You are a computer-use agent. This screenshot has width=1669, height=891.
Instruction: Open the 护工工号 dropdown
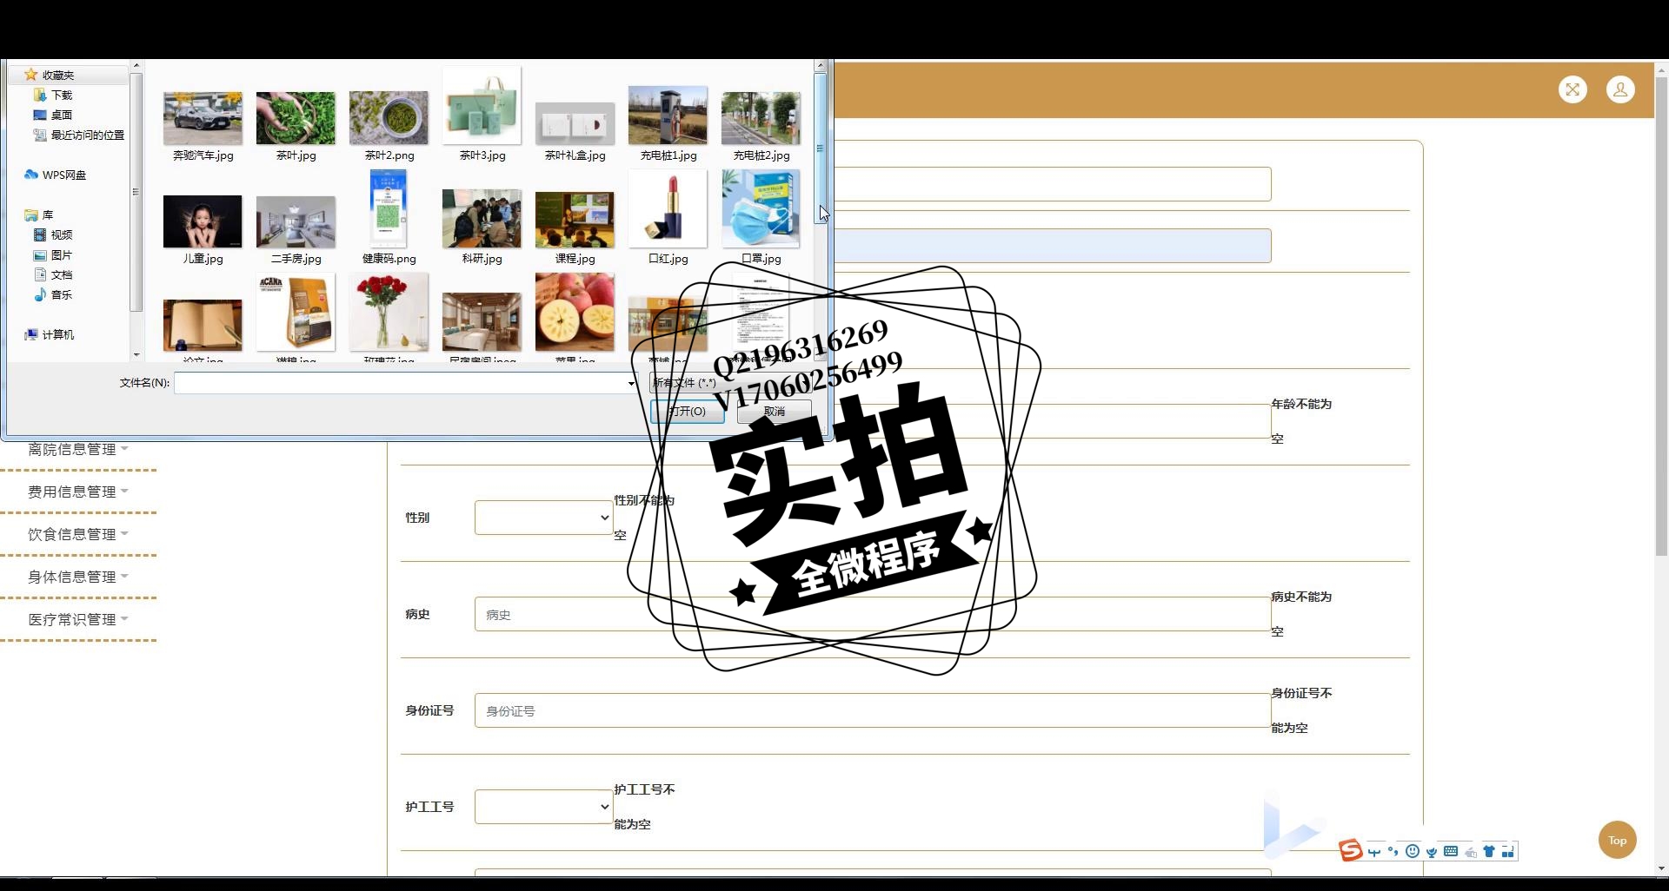coord(544,807)
